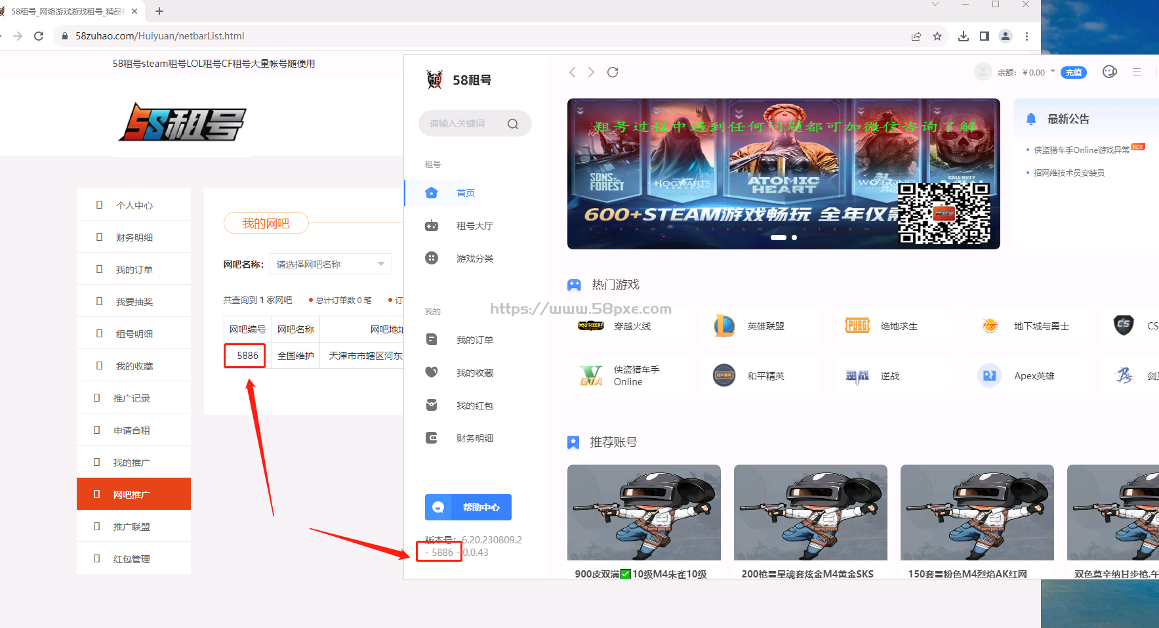Click the 最新公告 bell icon
1159x628 pixels.
point(1031,119)
